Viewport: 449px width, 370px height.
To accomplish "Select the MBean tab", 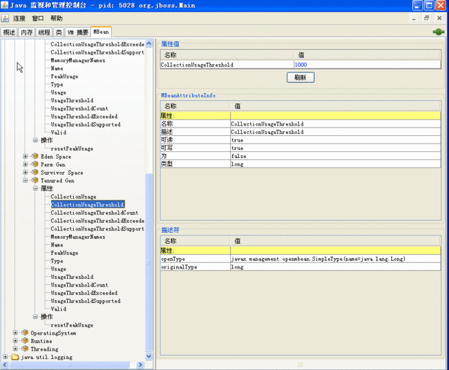I will coord(101,32).
